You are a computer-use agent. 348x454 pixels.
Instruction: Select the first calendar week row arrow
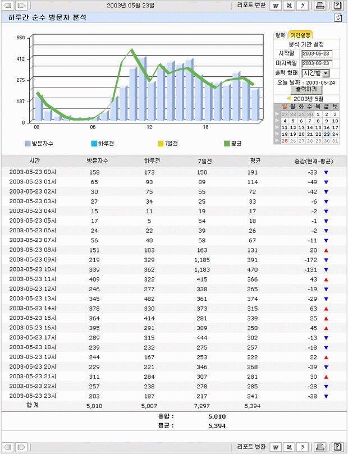pos(277,114)
